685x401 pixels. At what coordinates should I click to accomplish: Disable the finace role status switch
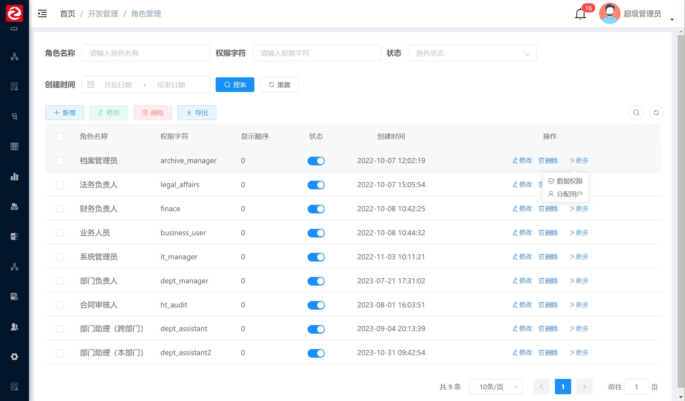[x=316, y=209]
